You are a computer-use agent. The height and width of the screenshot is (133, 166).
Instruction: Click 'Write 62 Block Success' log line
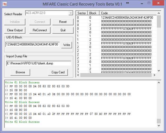pos(22,102)
